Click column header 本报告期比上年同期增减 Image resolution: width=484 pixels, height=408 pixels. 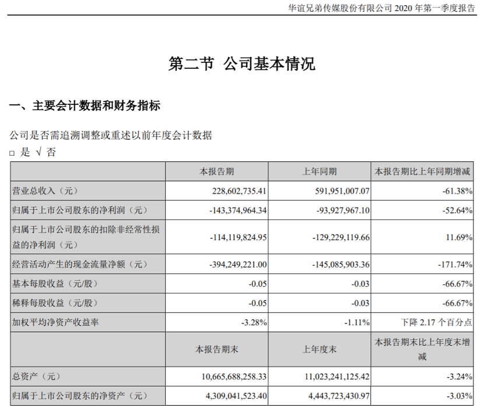(422, 171)
